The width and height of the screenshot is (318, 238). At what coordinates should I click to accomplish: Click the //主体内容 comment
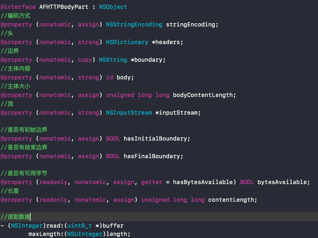click(15, 68)
